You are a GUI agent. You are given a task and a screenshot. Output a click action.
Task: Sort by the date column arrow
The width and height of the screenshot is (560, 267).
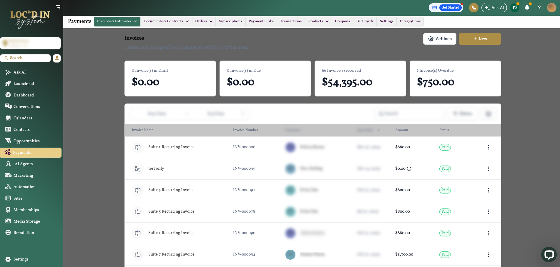(x=379, y=130)
